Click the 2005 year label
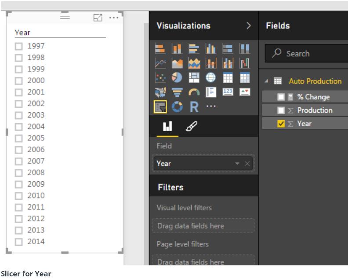The image size is (349, 279). point(36,138)
